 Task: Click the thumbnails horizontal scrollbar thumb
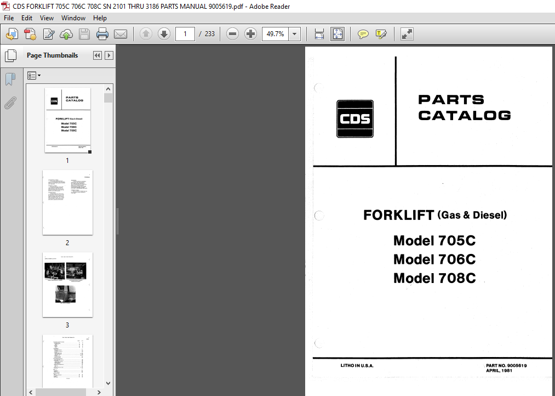tap(60, 392)
